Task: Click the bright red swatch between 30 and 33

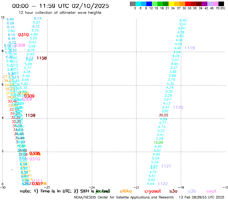Action: [x=188, y=4]
